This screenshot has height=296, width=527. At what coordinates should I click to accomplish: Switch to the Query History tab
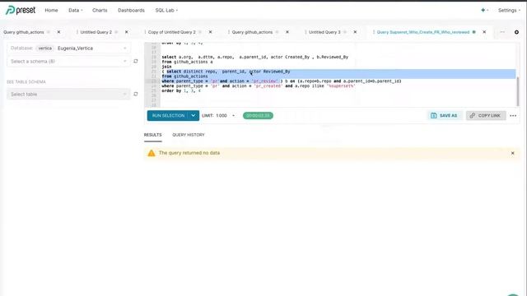click(189, 135)
